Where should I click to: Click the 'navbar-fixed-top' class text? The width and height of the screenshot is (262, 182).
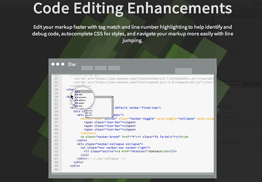pos(144,108)
